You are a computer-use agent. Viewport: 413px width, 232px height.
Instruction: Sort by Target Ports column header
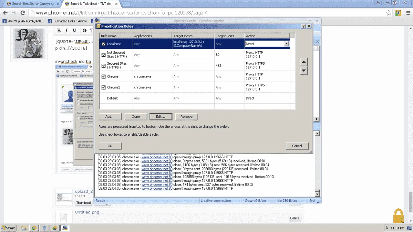229,36
